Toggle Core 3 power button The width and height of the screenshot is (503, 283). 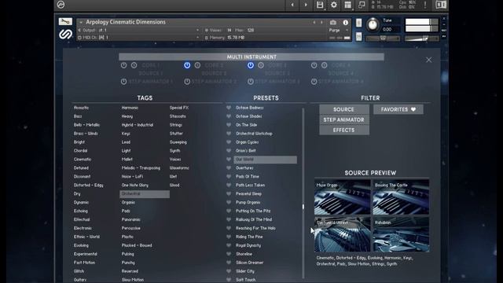click(x=251, y=65)
